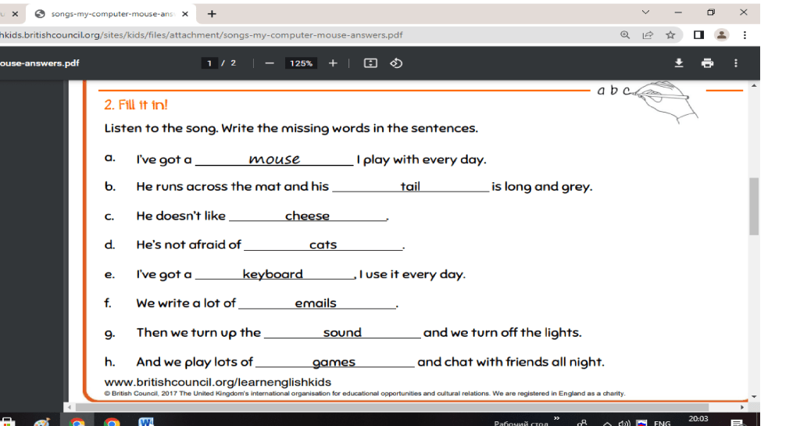This screenshot has width=800, height=426.
Task: Open the PDF viewer more actions menu
Action: tap(735, 63)
